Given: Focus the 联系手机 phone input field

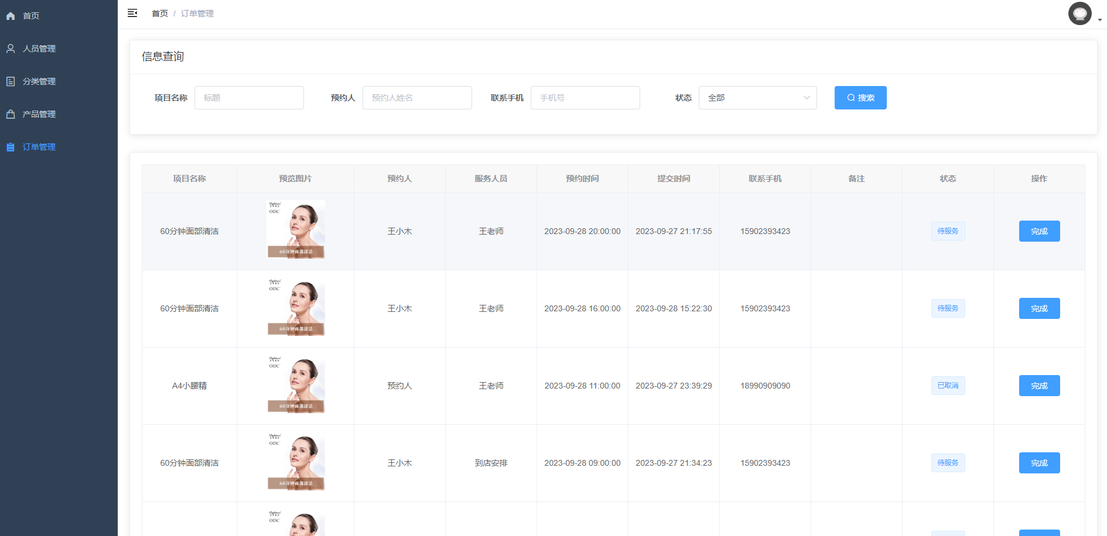Looking at the screenshot, I should [x=585, y=98].
